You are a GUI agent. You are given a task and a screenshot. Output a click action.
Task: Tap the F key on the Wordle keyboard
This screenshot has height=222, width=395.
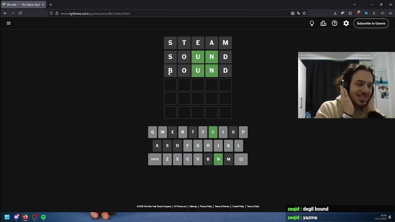coord(188,146)
